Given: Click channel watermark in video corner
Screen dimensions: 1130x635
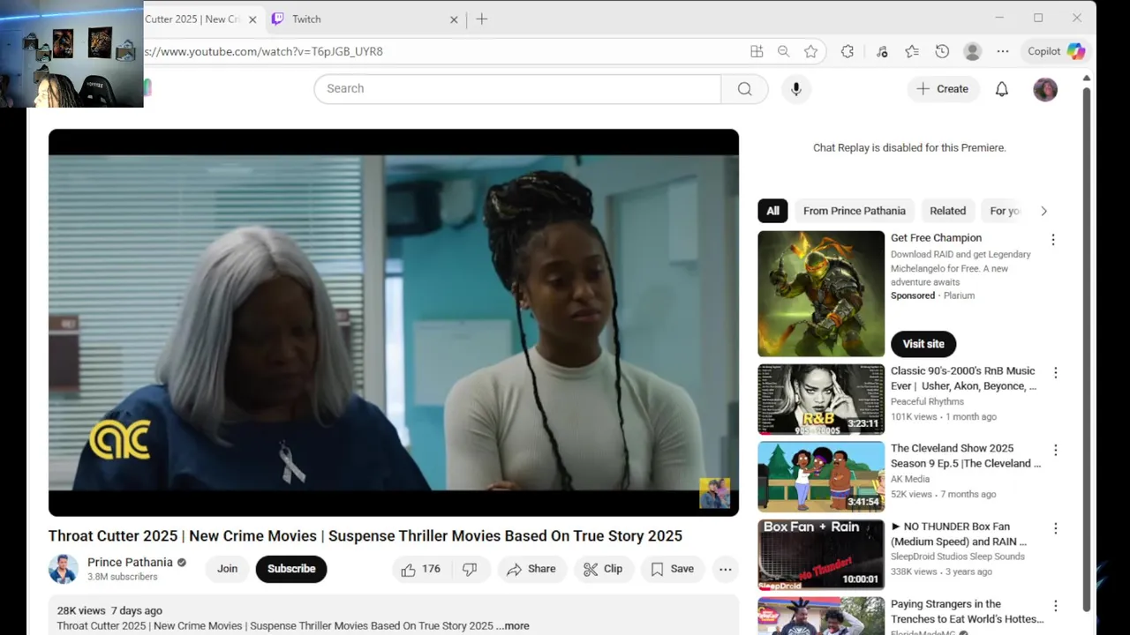Looking at the screenshot, I should (x=714, y=493).
